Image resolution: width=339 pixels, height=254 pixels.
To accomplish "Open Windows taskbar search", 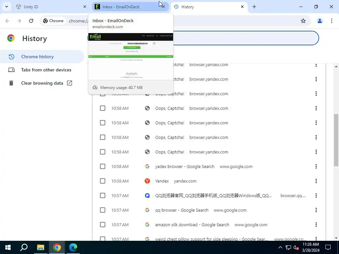I will (24, 247).
